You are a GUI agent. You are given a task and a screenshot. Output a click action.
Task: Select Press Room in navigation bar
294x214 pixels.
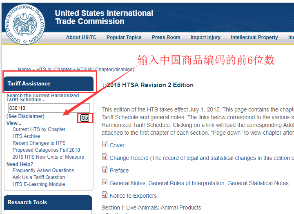click(166, 37)
